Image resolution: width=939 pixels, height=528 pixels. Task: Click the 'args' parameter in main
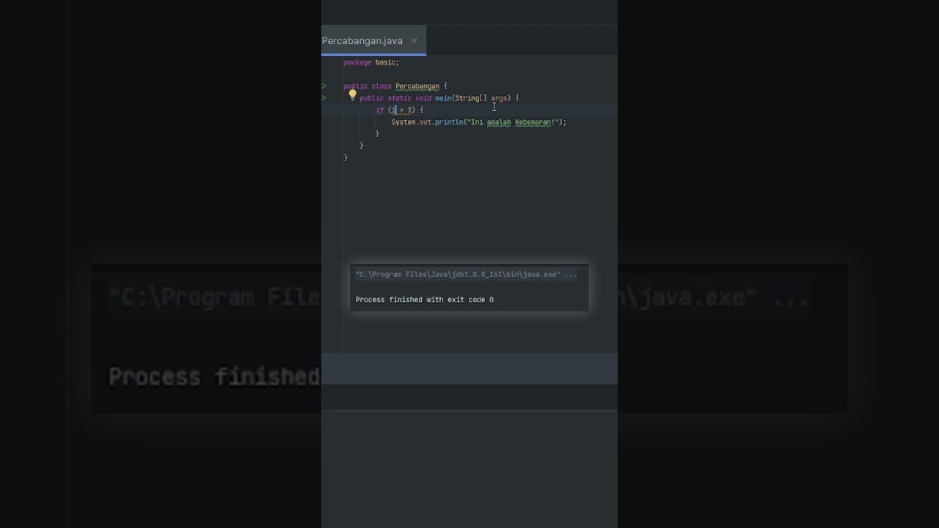[x=500, y=98]
